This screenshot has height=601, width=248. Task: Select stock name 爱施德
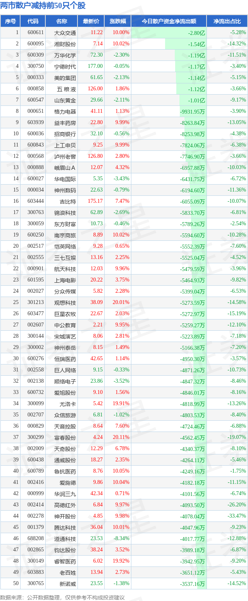68,482
